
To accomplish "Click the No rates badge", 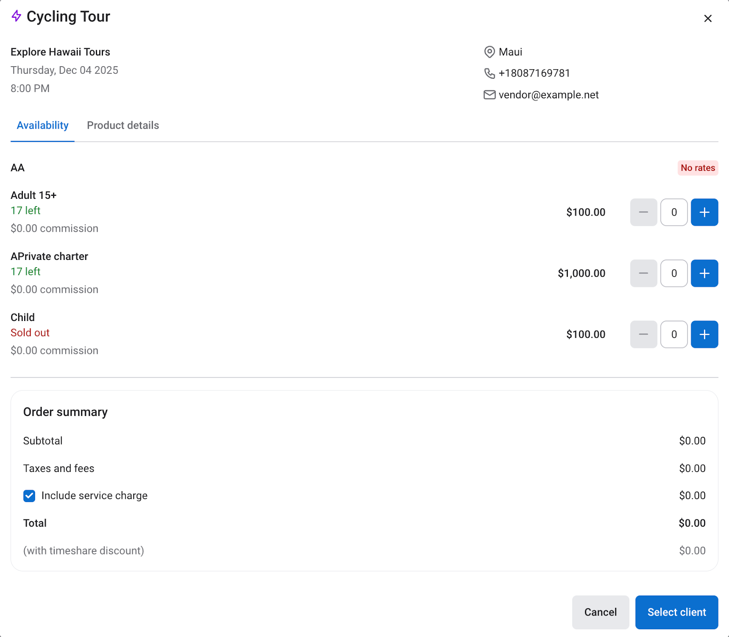I will [698, 168].
